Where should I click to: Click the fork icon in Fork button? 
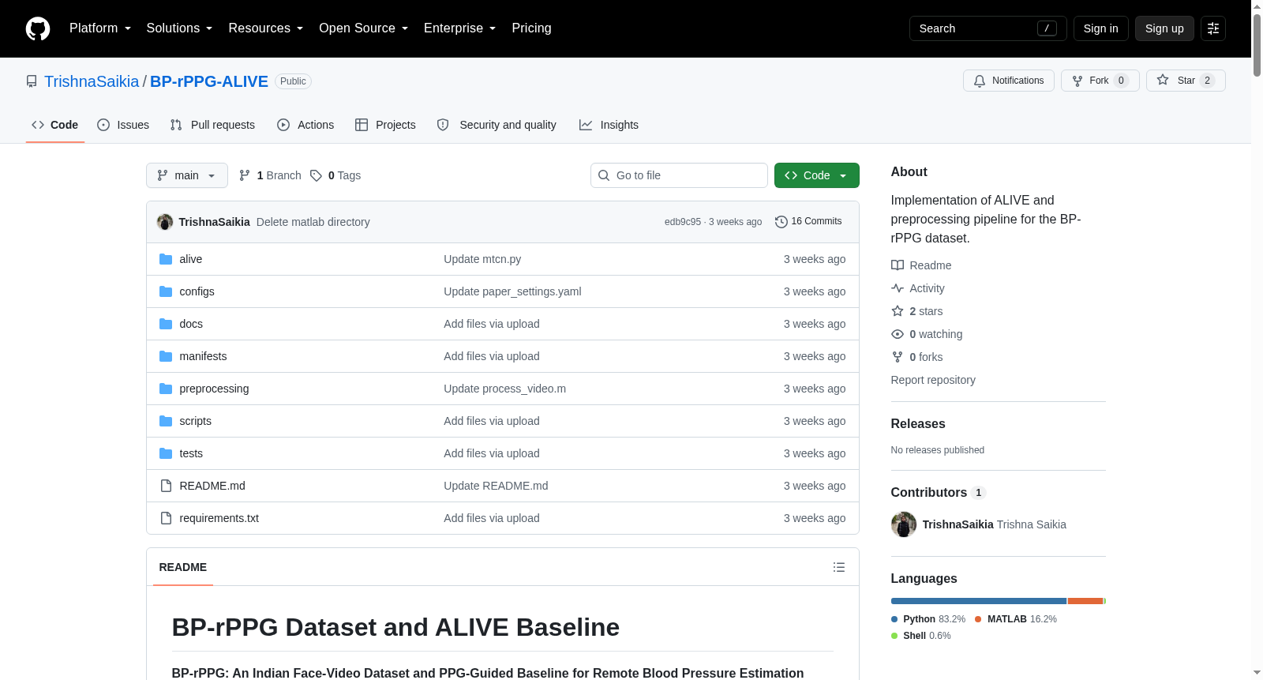(1077, 81)
